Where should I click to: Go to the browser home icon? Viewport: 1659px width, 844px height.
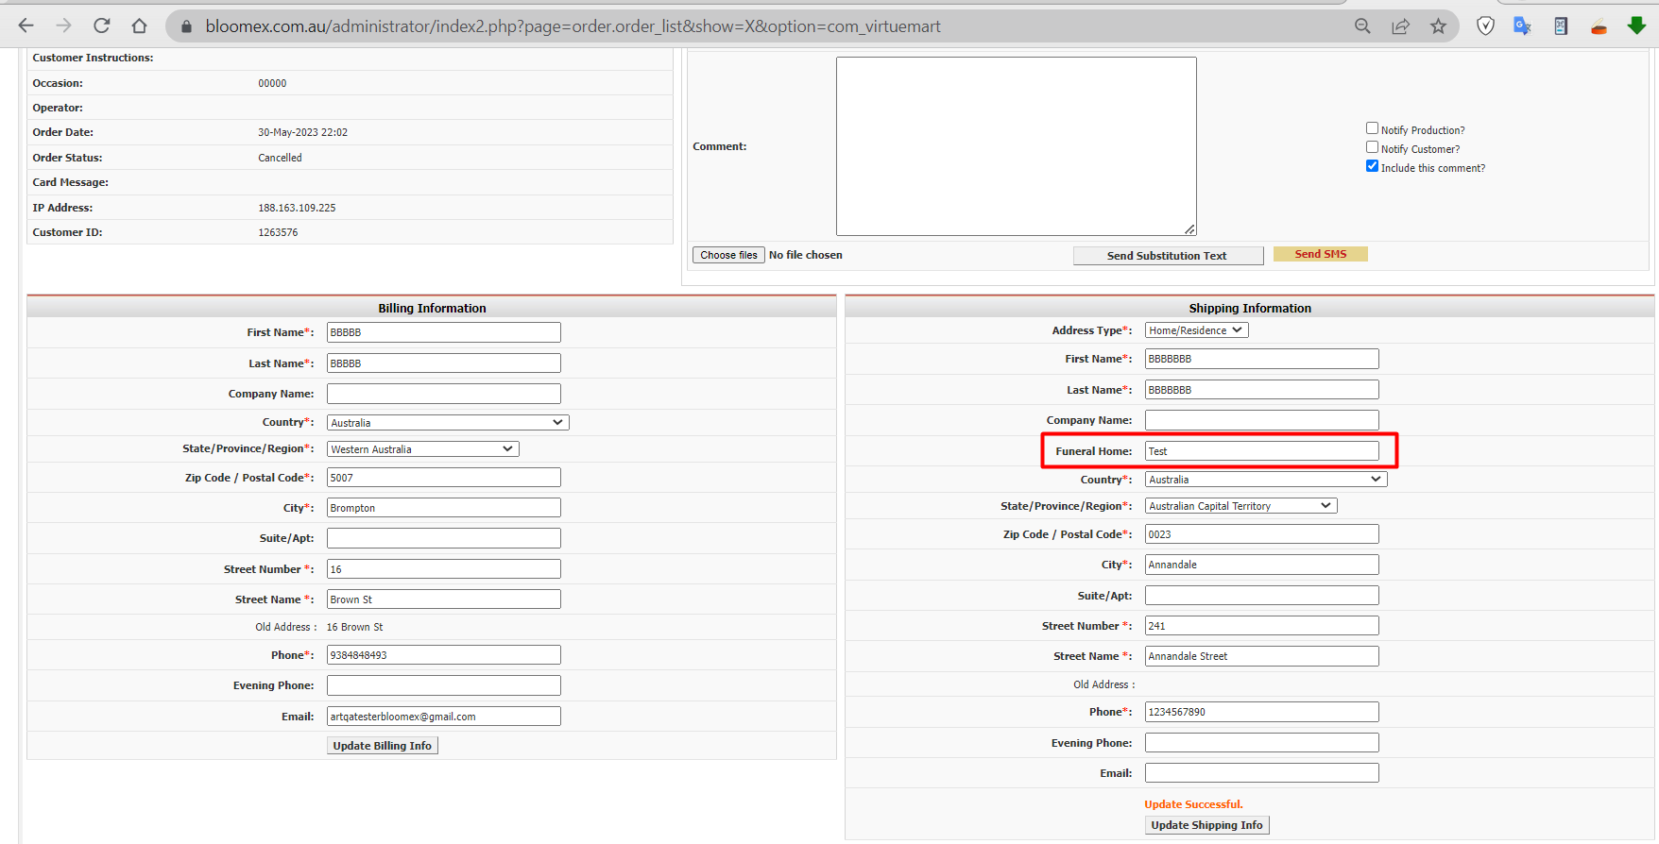tap(139, 25)
